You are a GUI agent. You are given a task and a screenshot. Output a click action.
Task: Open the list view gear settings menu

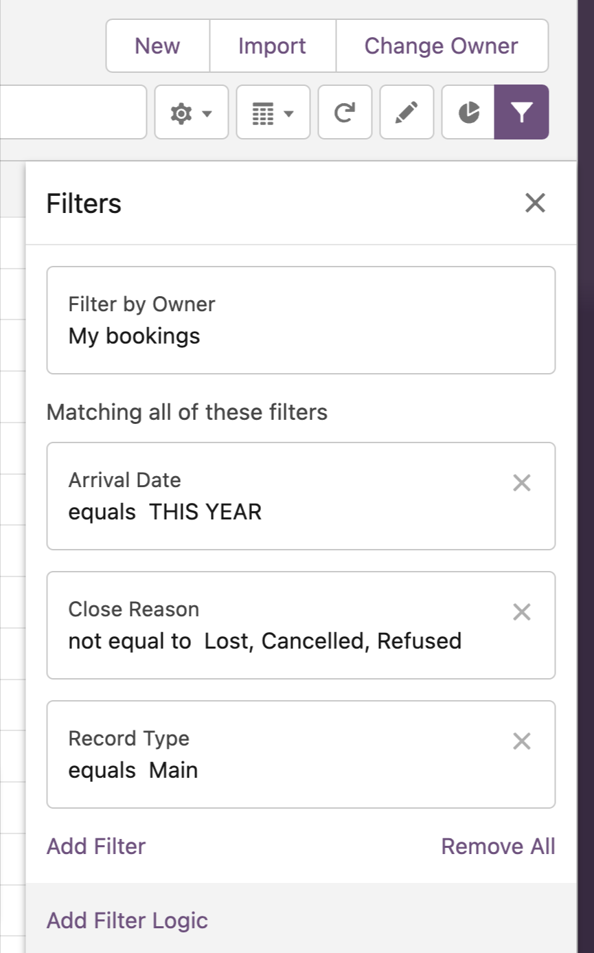(x=192, y=112)
